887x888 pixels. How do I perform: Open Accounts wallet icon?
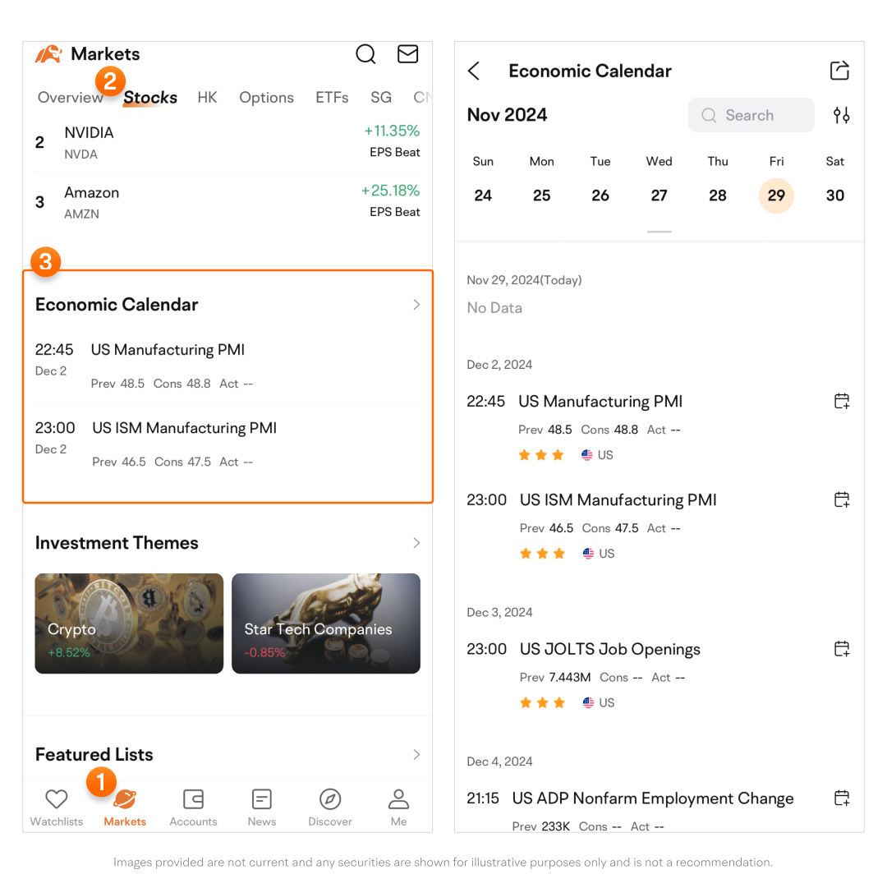[194, 799]
